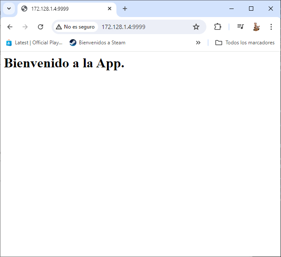Expand the hidden bookmarks overflow chevron
281x257 pixels.
tap(198, 43)
